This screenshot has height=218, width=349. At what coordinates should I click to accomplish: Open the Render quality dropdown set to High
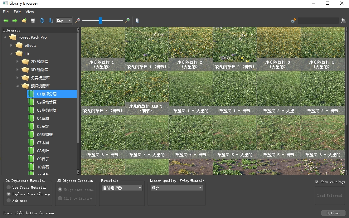click(x=177, y=188)
